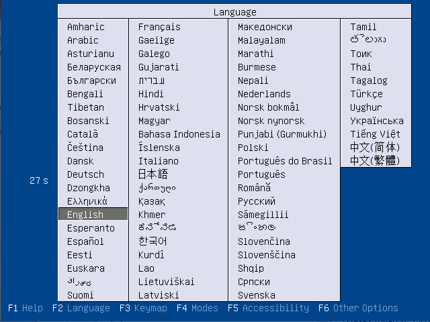Screen dimensions: 430x322
Task: Select Қазақ language entry
Action: 152,201
